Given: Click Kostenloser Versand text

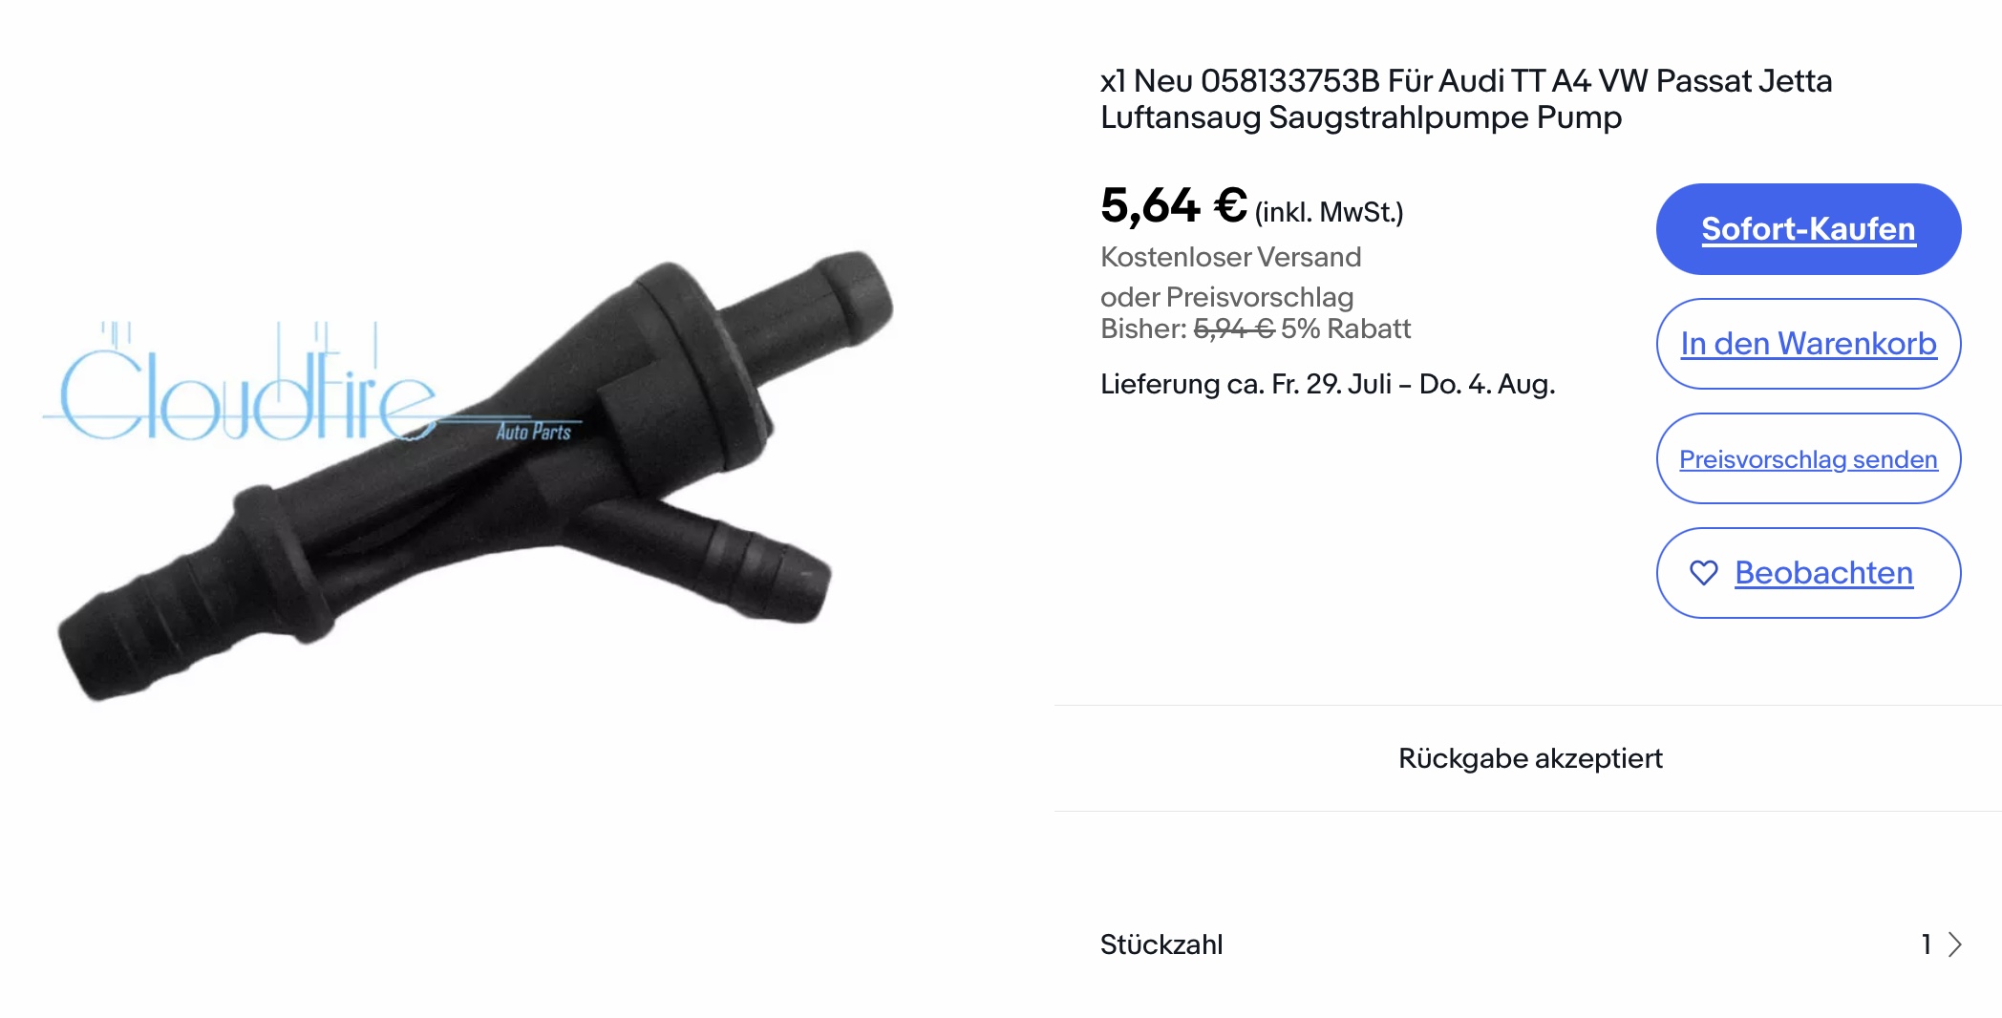Looking at the screenshot, I should pos(1230,257).
